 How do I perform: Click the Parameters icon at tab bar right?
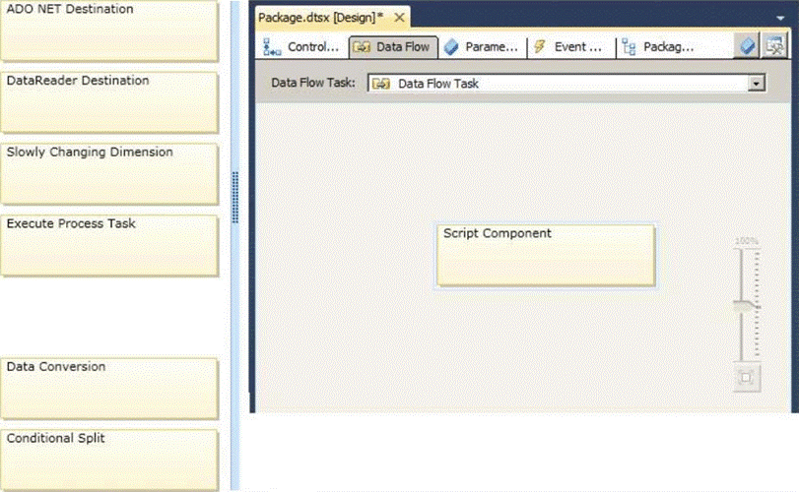(x=748, y=46)
